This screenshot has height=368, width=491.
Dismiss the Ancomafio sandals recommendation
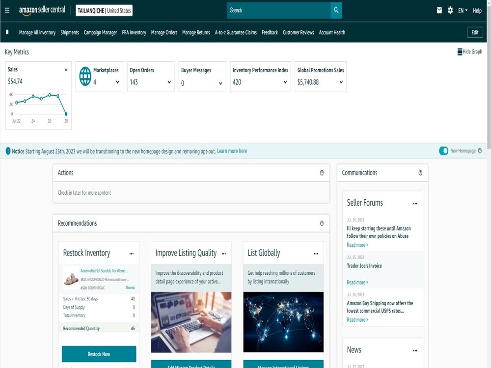(130, 287)
